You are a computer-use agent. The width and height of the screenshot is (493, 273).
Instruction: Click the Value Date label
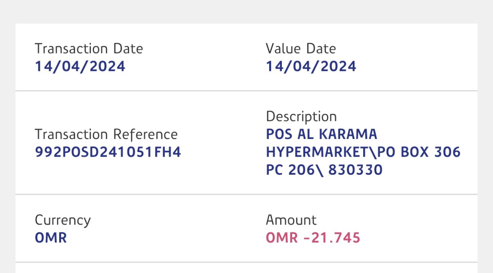click(301, 49)
